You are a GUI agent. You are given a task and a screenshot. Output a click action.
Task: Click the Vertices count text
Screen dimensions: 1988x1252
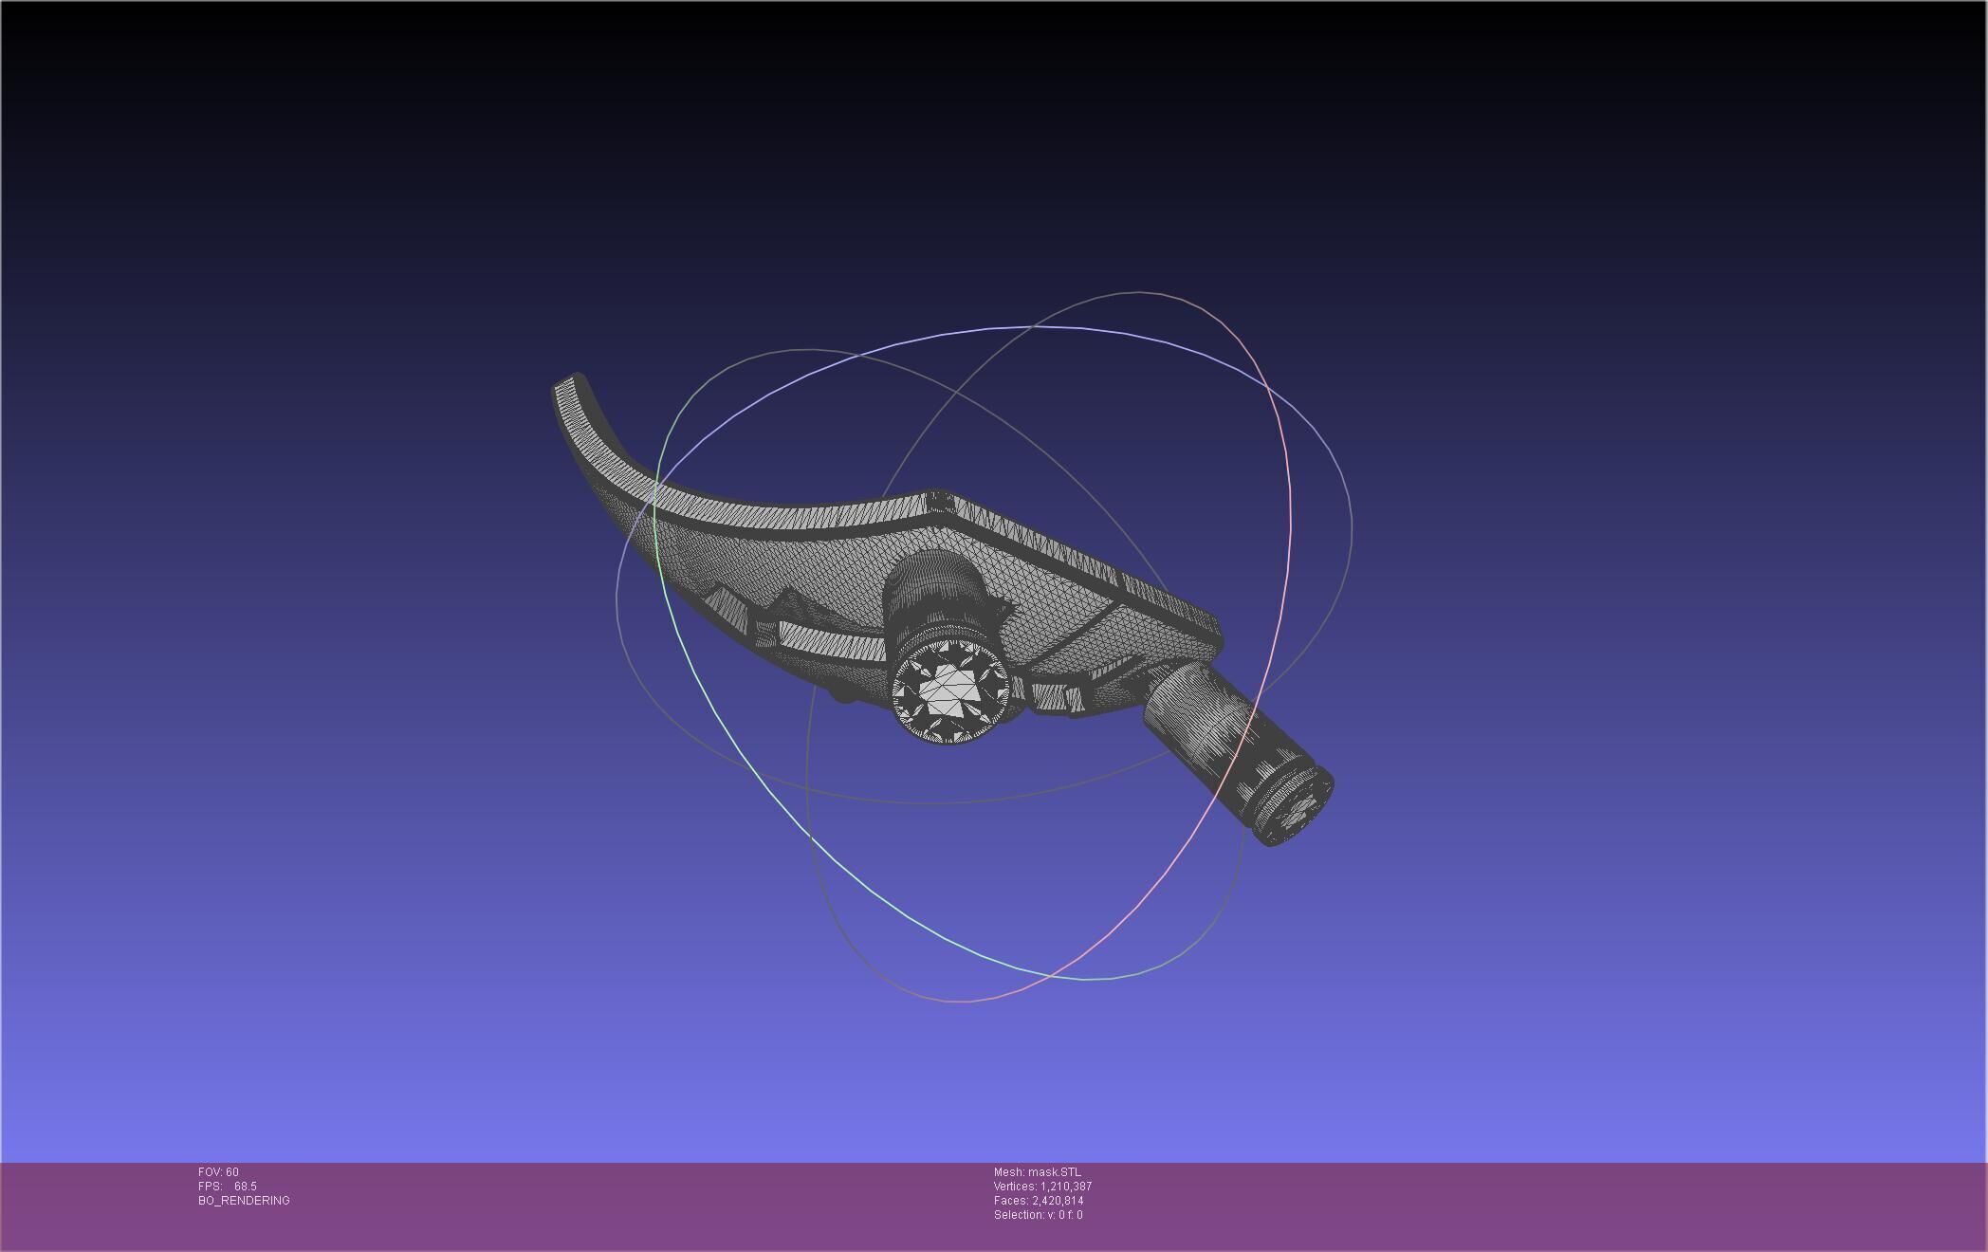click(x=1042, y=1187)
